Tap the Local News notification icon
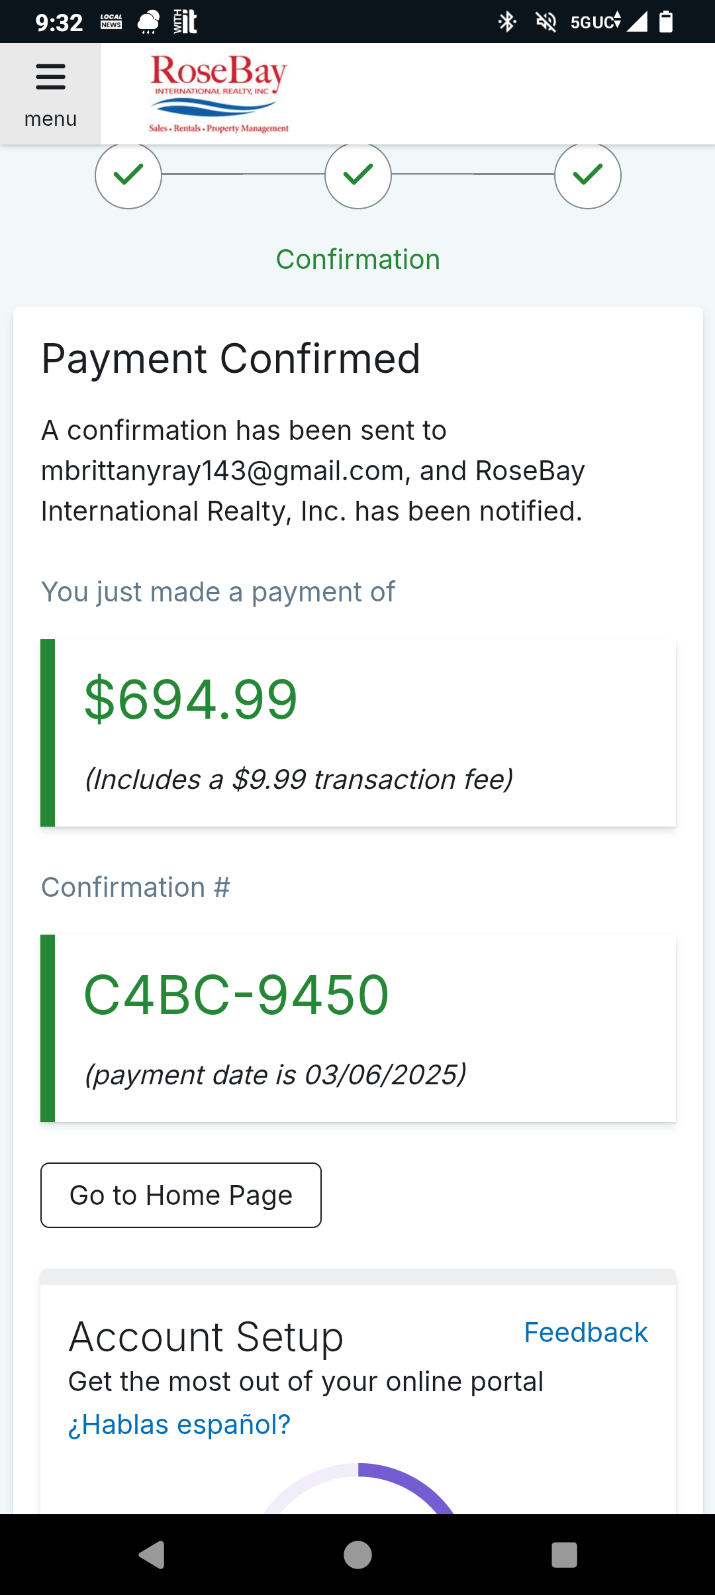This screenshot has height=1595, width=715. 111,22
